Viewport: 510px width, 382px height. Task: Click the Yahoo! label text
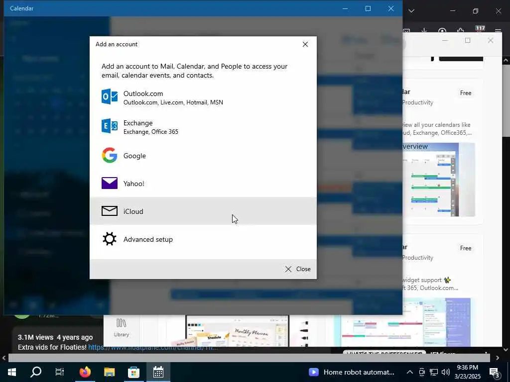tap(133, 184)
